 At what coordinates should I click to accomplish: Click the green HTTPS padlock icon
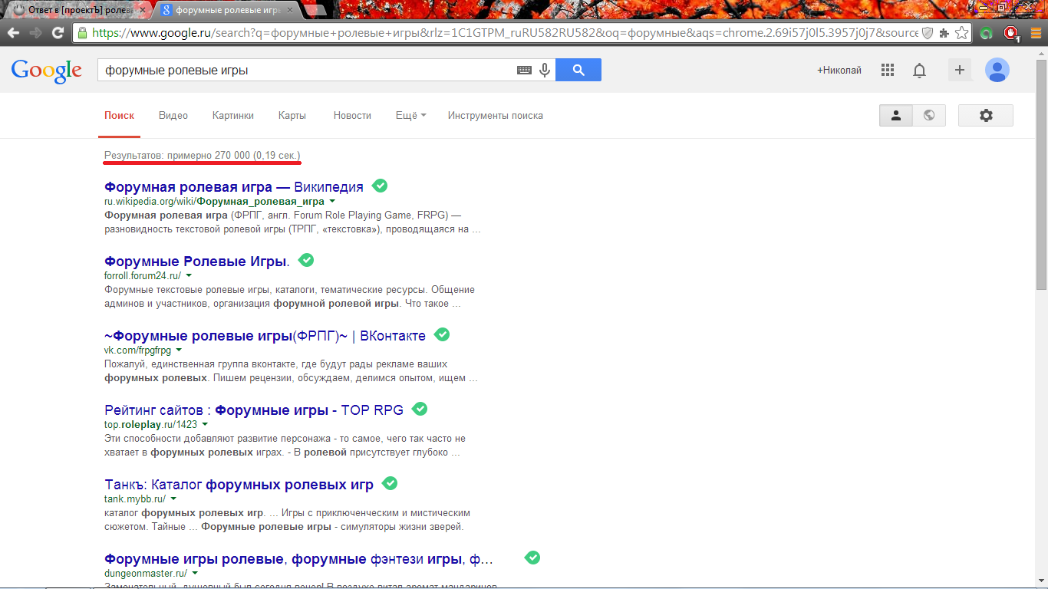point(82,33)
